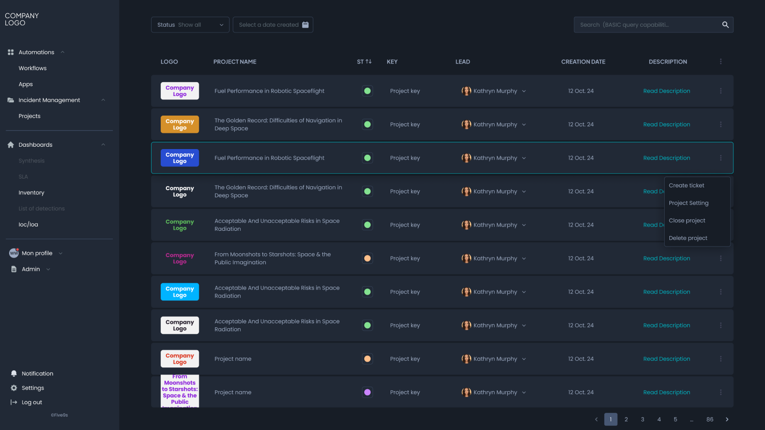Click the Dashboards home icon
This screenshot has height=430, width=765.
tap(11, 145)
